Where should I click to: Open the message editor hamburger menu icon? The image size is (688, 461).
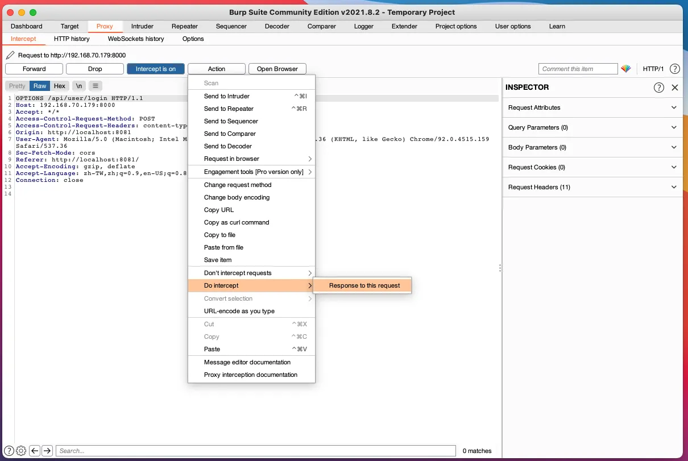point(96,86)
